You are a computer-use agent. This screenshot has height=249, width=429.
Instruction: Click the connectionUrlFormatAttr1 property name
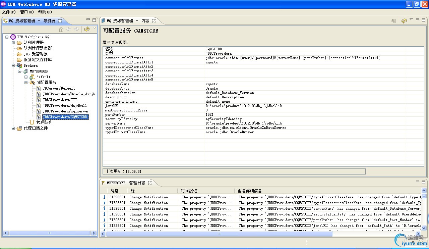tap(129, 62)
